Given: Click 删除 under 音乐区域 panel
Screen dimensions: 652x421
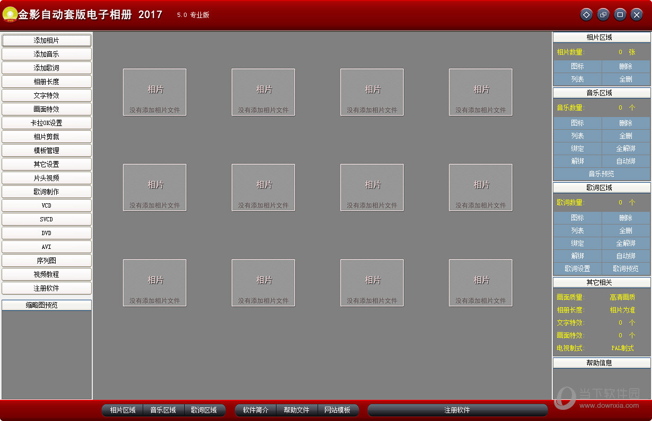Looking at the screenshot, I should coord(626,123).
